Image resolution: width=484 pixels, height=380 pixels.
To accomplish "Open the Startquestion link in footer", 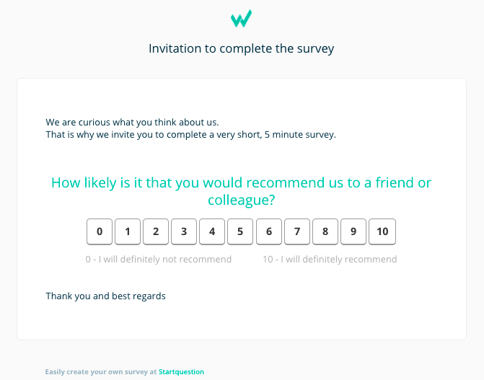I will pos(181,371).
